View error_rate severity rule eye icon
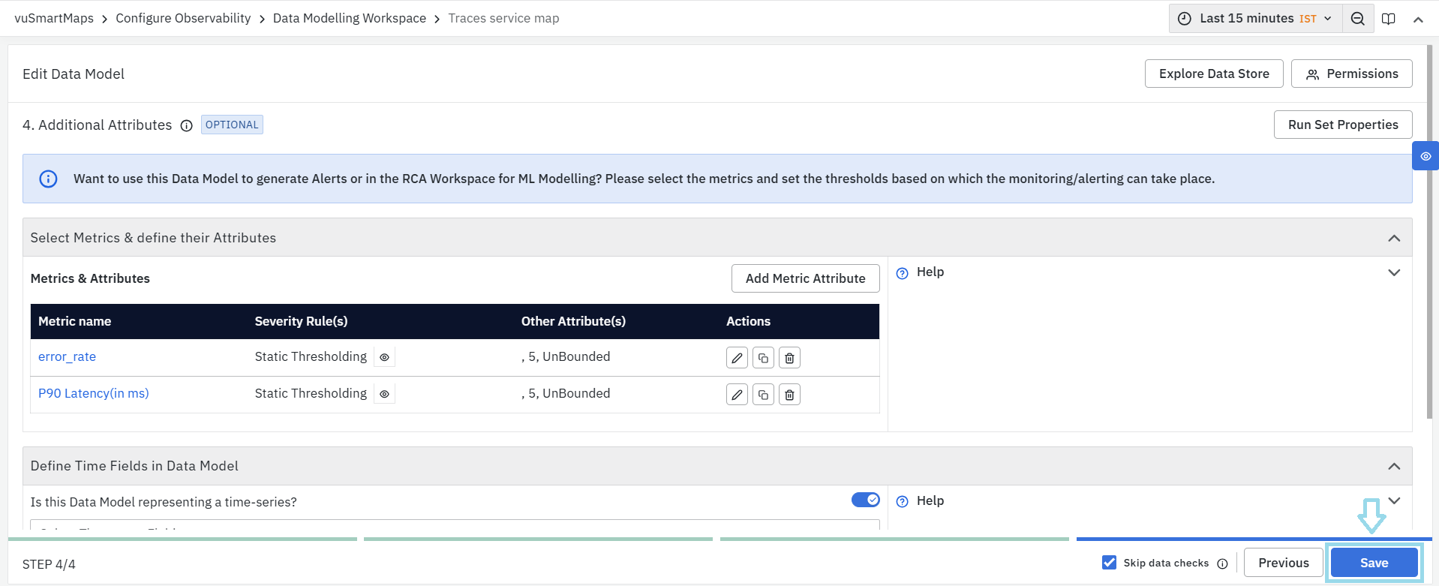 [x=384, y=357]
